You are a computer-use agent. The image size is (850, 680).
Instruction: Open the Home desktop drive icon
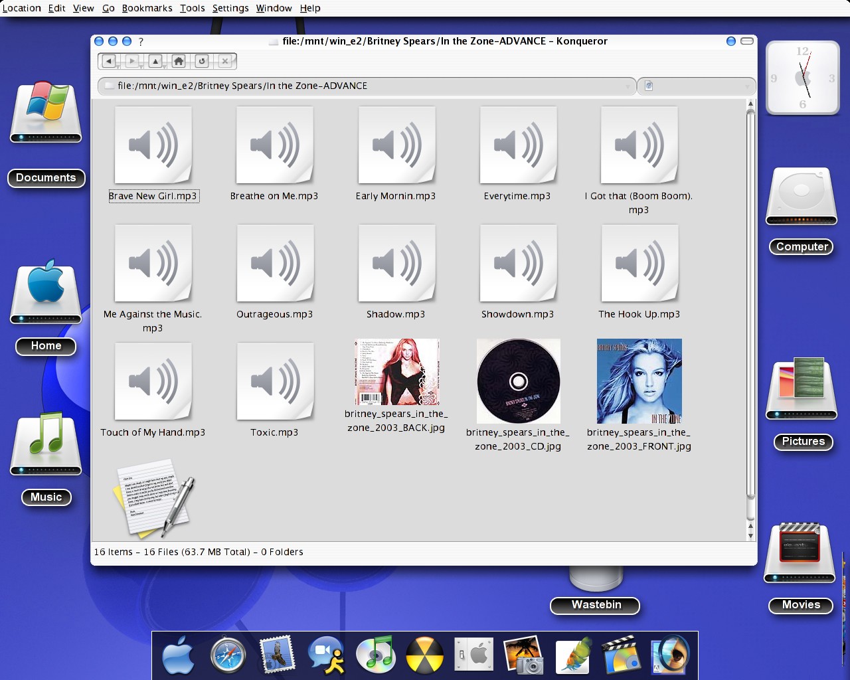click(46, 292)
